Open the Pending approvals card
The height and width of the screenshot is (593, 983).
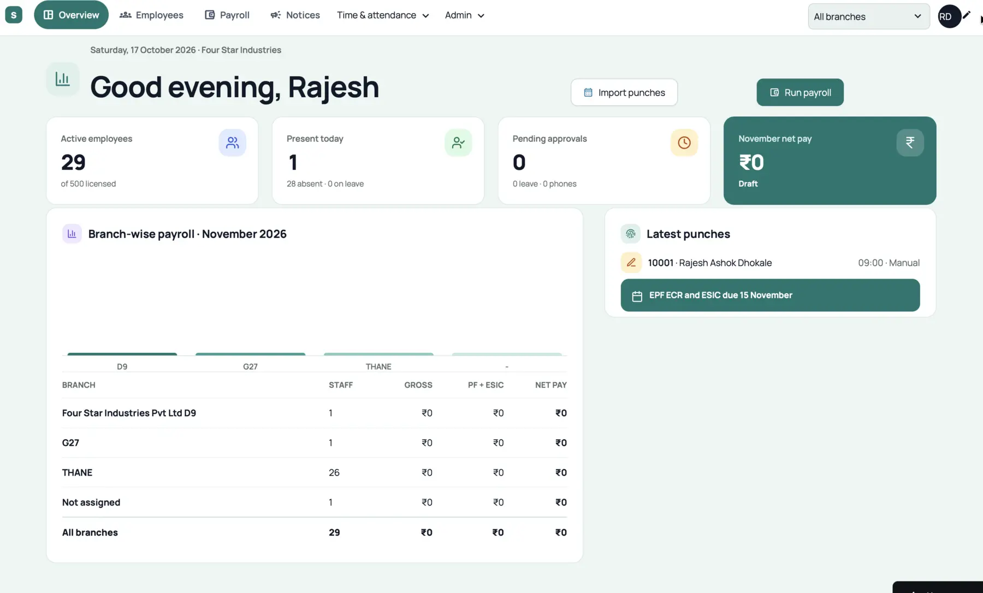pos(604,161)
